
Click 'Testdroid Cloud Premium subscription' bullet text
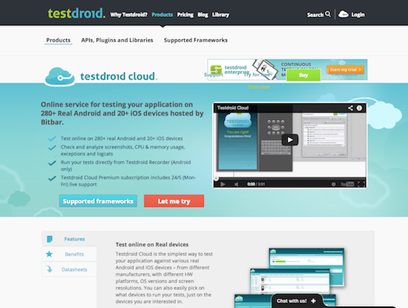[128, 181]
